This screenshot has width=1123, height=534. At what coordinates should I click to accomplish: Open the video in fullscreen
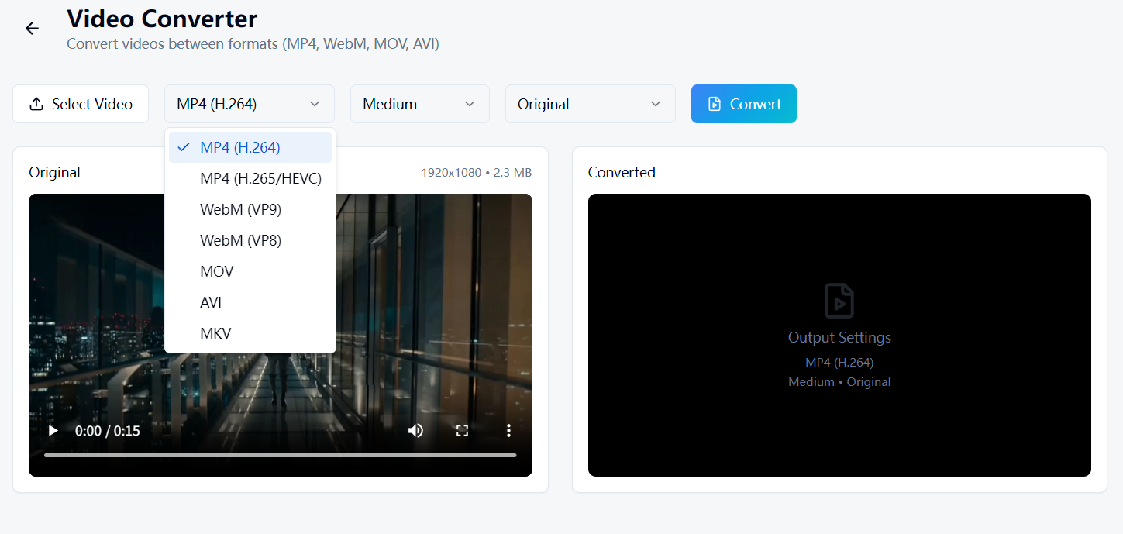point(463,430)
